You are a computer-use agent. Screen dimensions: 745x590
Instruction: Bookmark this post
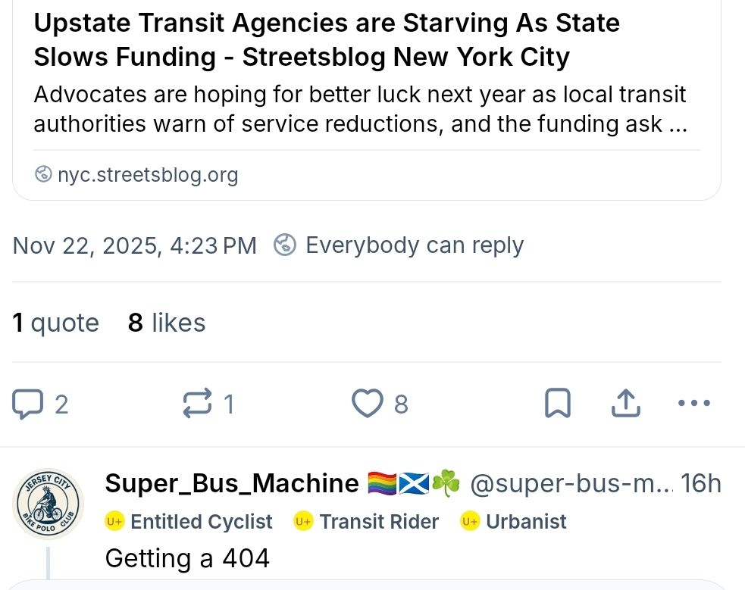[x=558, y=404]
